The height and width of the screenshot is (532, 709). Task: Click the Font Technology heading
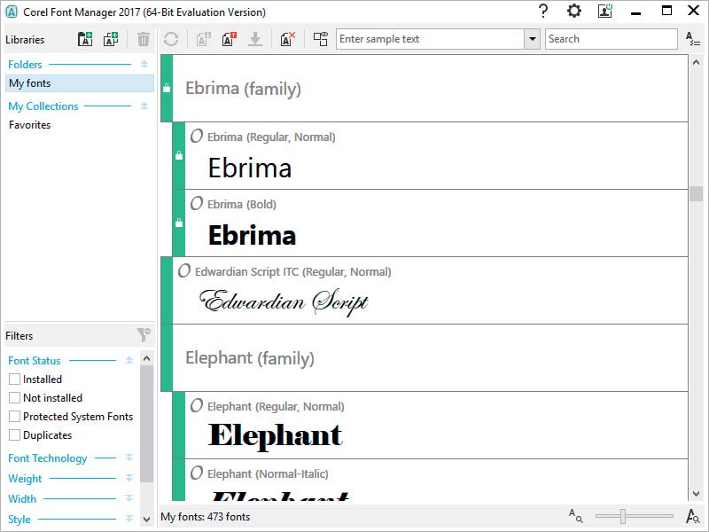48,458
